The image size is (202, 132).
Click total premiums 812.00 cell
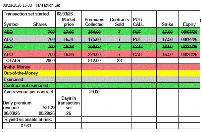pos(94,60)
